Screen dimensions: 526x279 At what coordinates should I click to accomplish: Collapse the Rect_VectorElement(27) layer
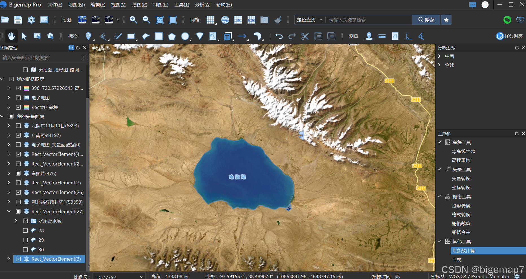coord(9,212)
